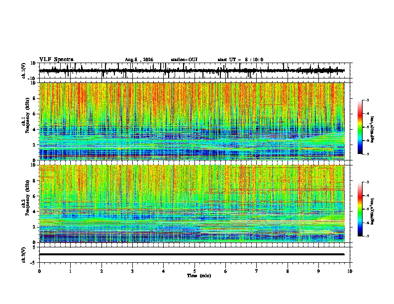394x304 pixels.
Task: Click the time axis tick label "7"
Action: click(x=257, y=271)
